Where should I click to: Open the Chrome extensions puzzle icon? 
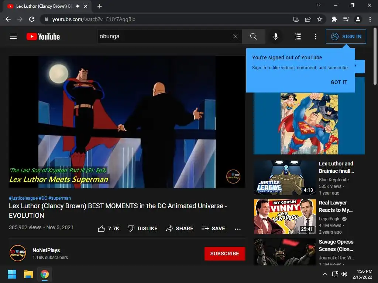(334, 19)
